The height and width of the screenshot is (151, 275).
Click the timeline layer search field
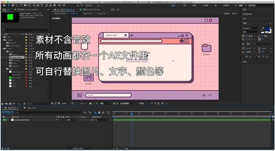click(48, 113)
